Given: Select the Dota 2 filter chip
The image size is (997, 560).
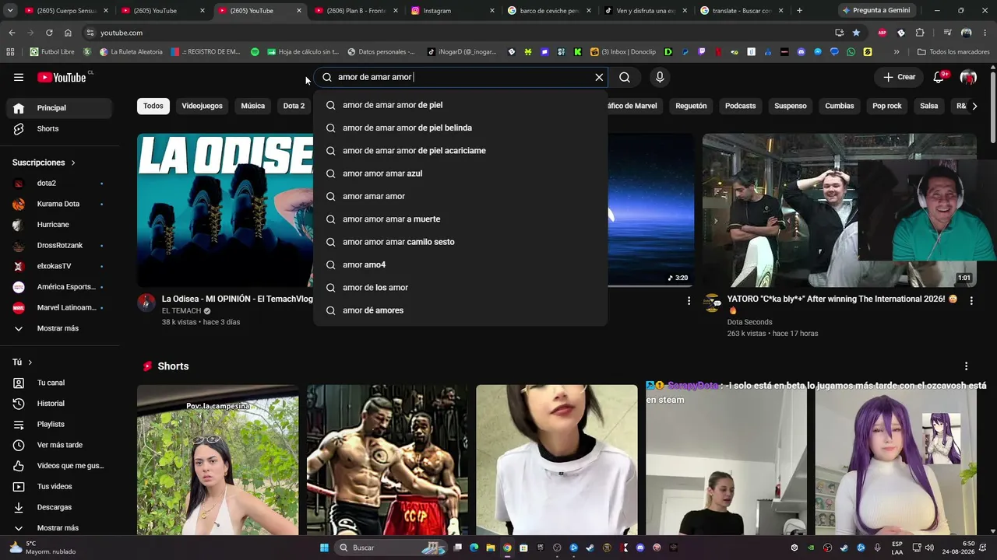Looking at the screenshot, I should 294,106.
